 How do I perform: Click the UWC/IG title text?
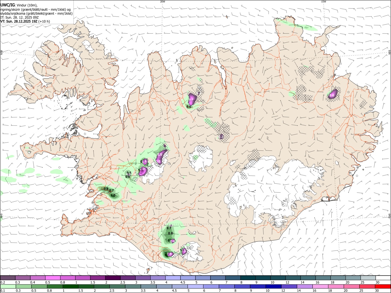[7, 5]
